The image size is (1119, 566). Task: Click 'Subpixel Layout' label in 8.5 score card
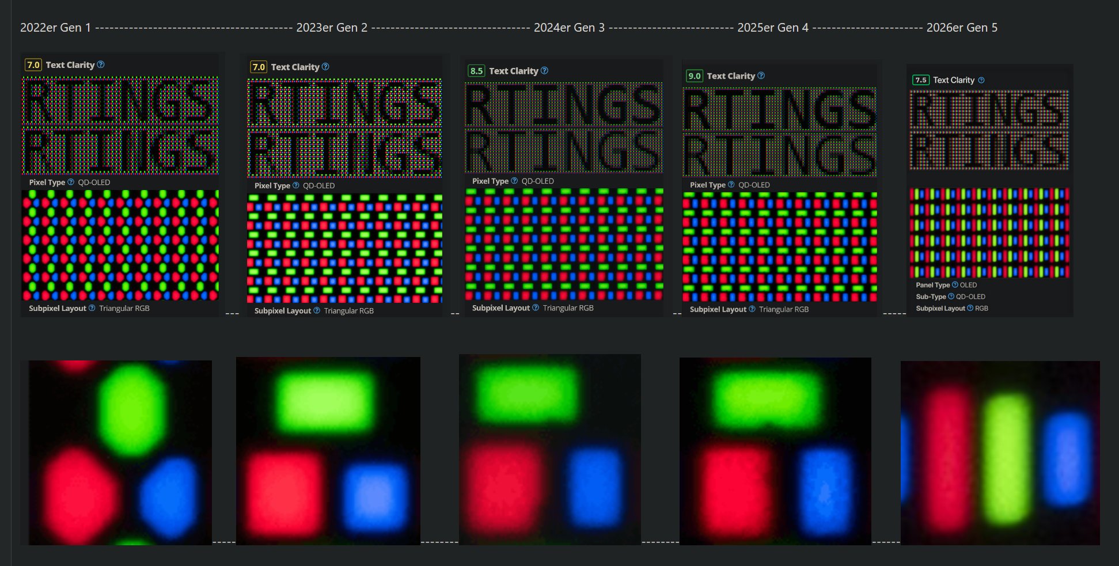pyautogui.click(x=501, y=308)
